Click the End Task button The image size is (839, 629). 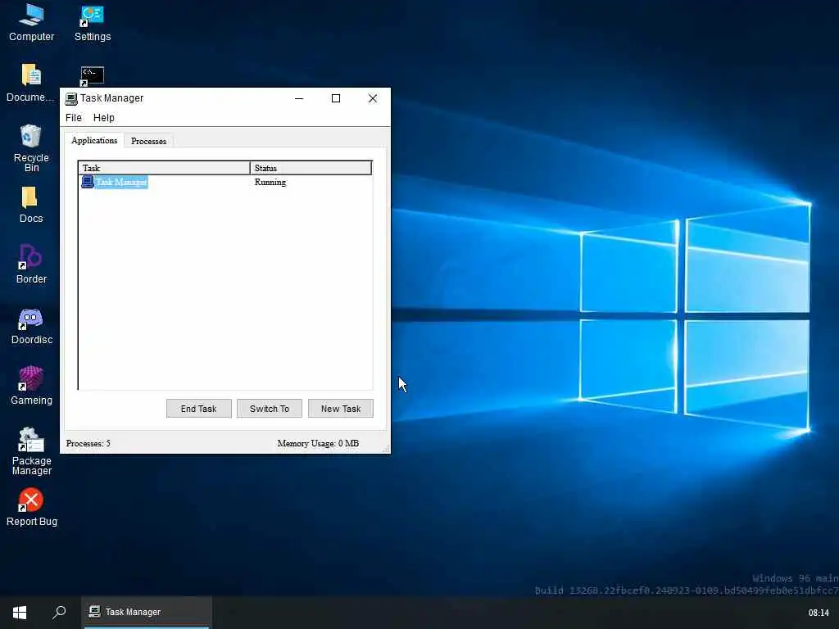[x=198, y=409]
